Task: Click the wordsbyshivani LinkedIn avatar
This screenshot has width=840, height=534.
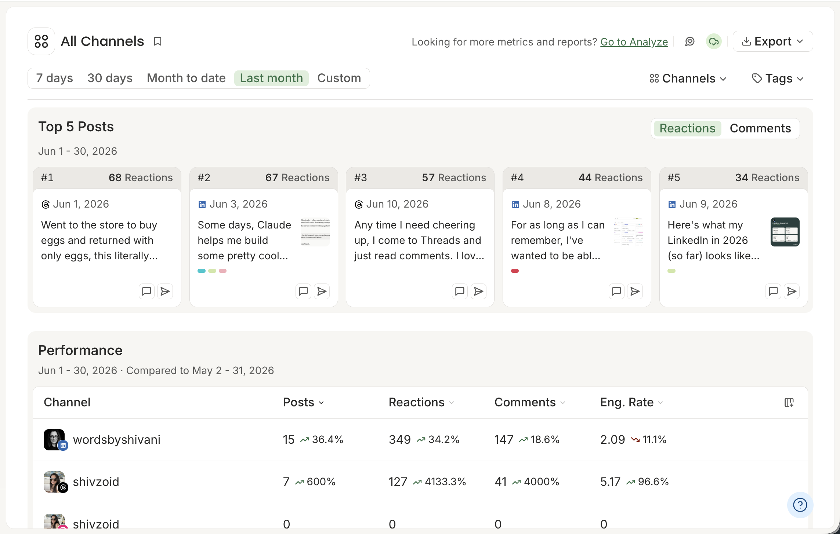Action: pos(55,440)
